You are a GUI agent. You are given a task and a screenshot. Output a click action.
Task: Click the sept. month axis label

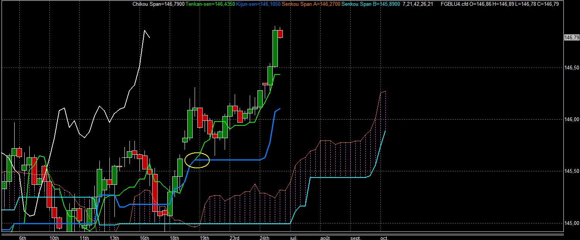356,237
